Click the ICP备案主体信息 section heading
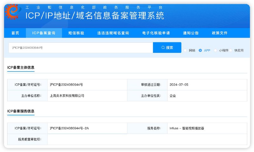This screenshot has height=152, width=254. (21, 68)
